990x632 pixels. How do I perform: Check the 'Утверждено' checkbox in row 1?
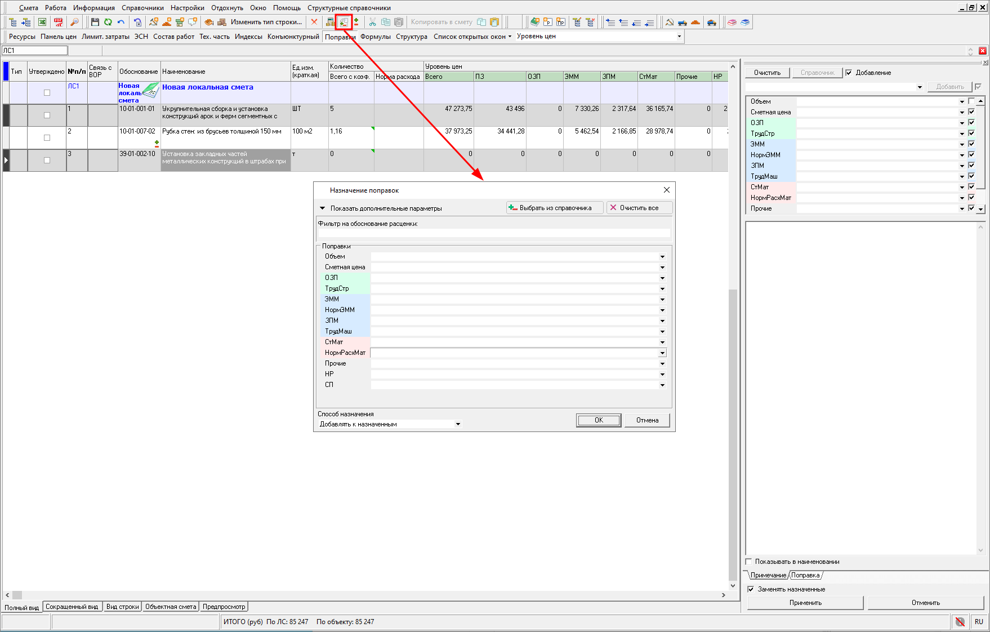[47, 115]
